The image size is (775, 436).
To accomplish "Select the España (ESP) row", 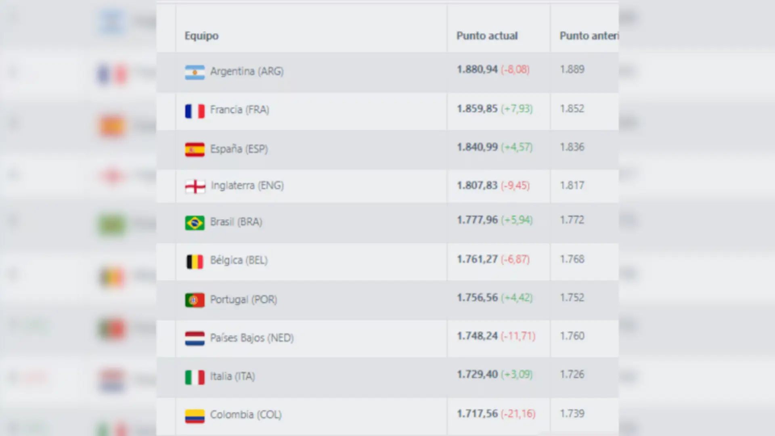I will pyautogui.click(x=239, y=149).
